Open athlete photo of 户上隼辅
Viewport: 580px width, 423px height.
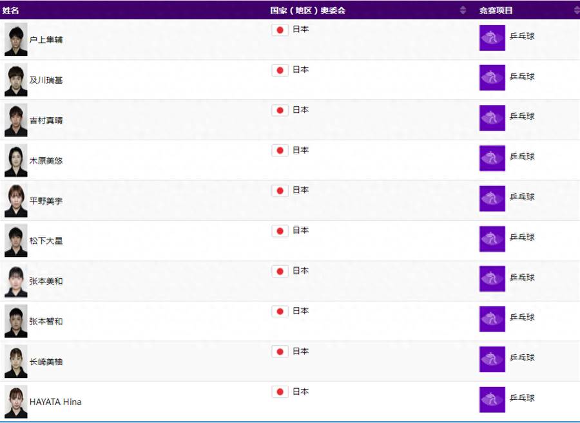pyautogui.click(x=16, y=39)
